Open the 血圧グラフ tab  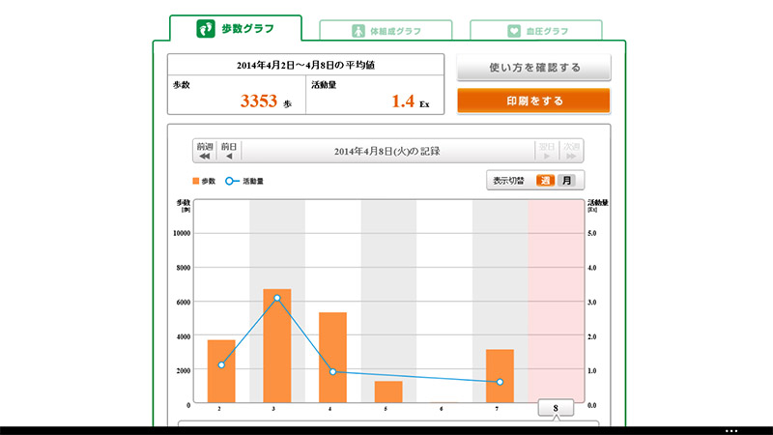(x=535, y=31)
